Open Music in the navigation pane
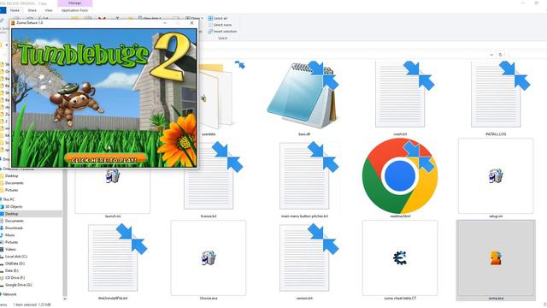Viewport: 547px width, 308px height. point(10,235)
